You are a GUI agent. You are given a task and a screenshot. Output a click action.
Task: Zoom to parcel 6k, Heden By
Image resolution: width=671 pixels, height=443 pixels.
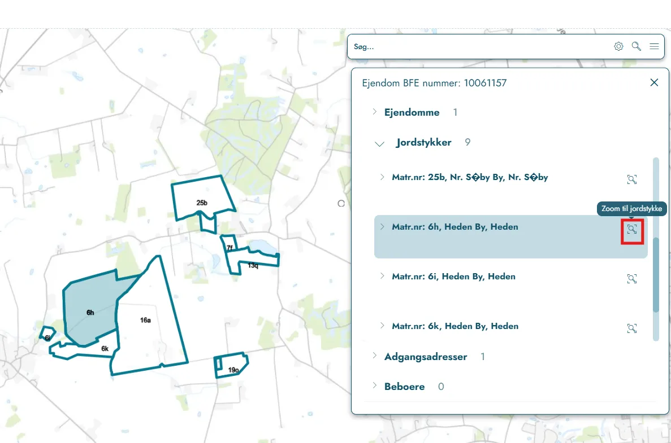click(631, 328)
